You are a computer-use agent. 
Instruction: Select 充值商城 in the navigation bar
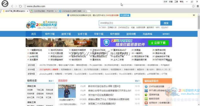click(147, 34)
